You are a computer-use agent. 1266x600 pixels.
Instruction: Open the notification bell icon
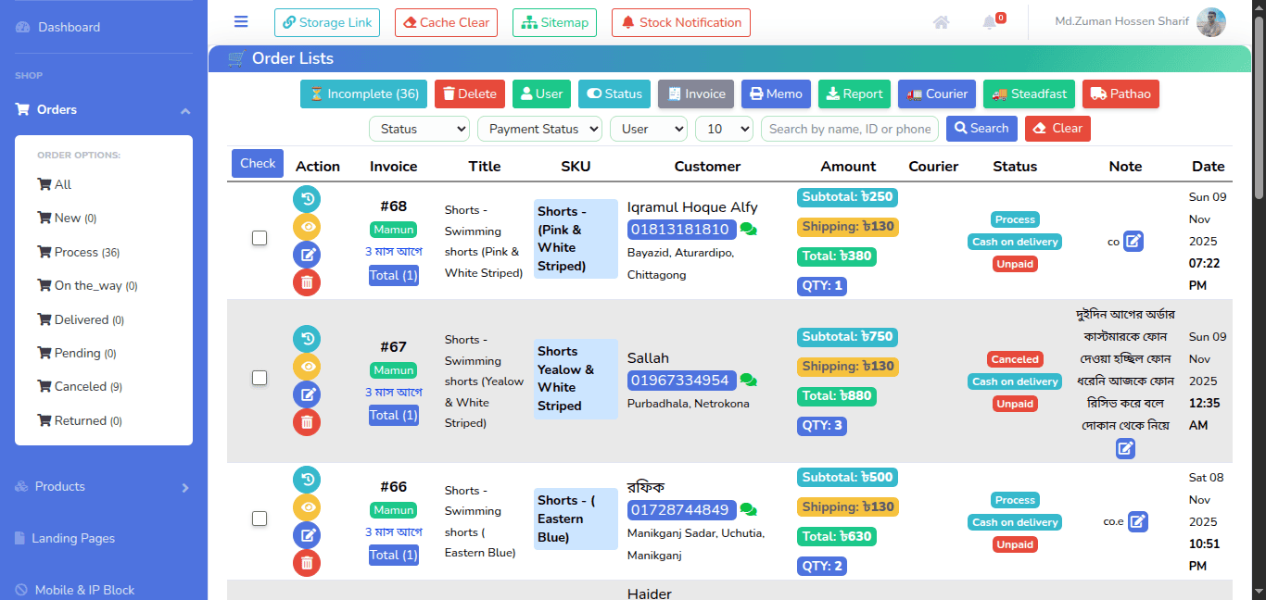pos(990,22)
